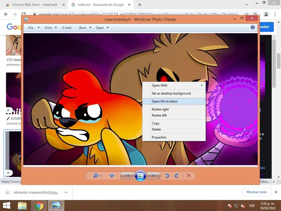Expand the Burn dropdown arrow
Screen dimensions: 281x211
90,28
